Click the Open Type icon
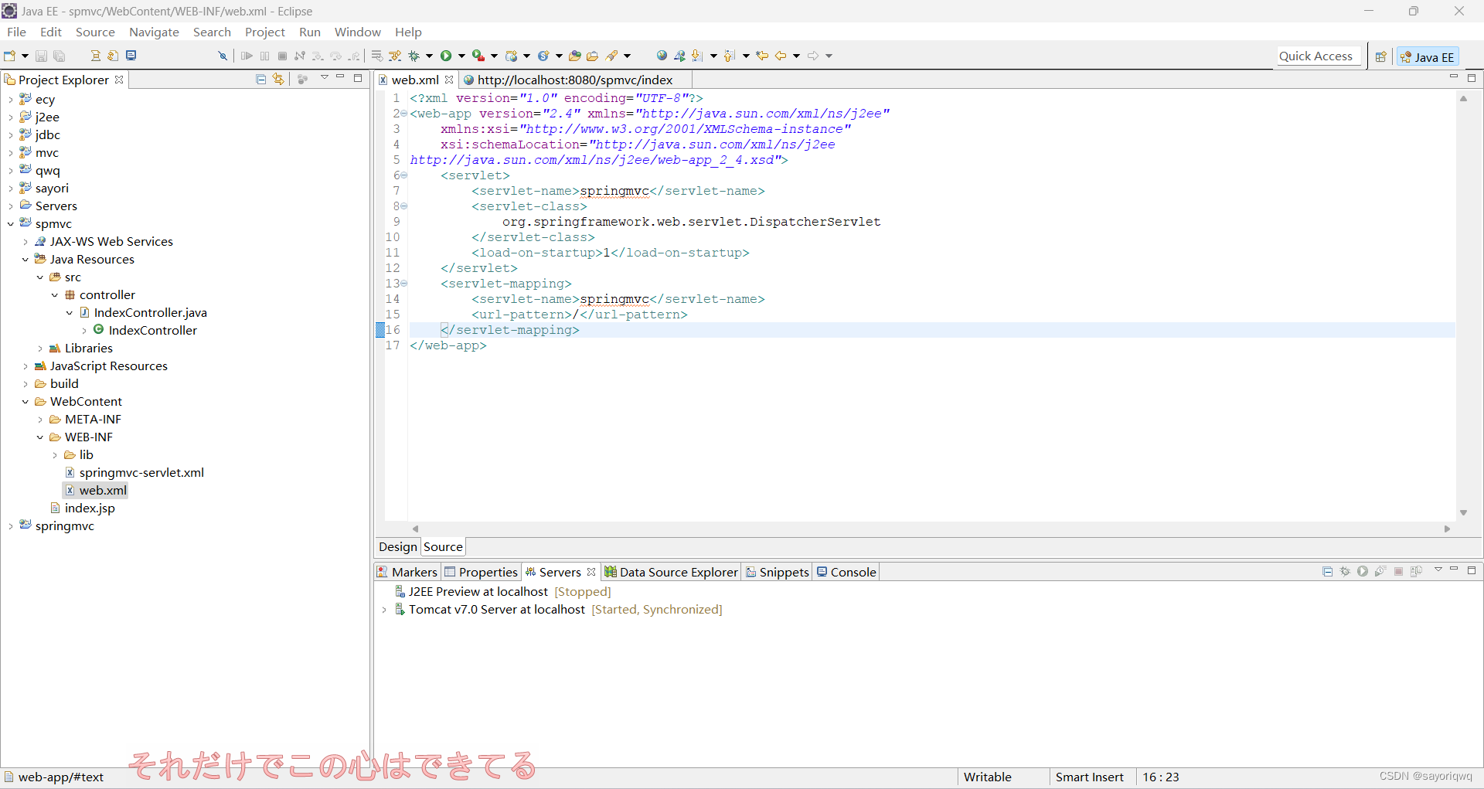The height and width of the screenshot is (789, 1484). (x=574, y=56)
